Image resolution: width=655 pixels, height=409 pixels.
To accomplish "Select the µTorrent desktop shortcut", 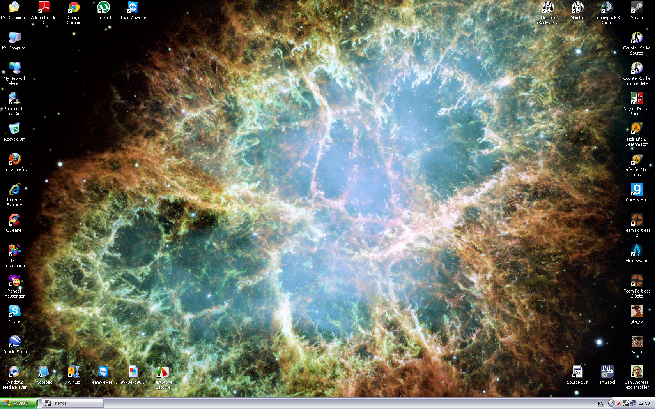I will pyautogui.click(x=103, y=11).
